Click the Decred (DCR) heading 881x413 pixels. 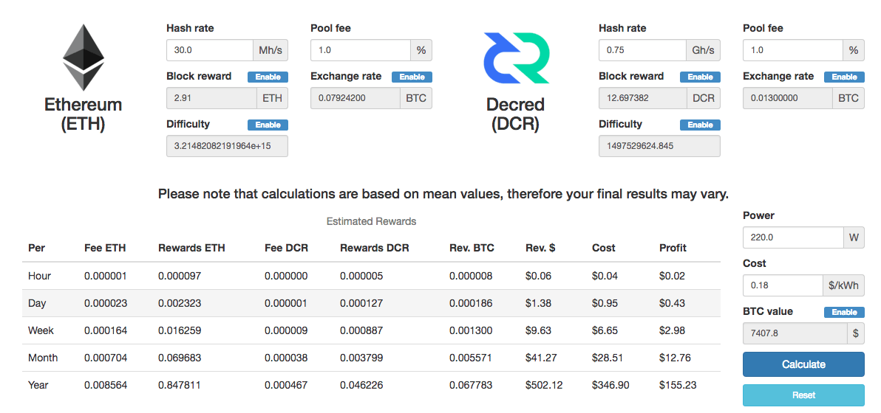click(515, 114)
